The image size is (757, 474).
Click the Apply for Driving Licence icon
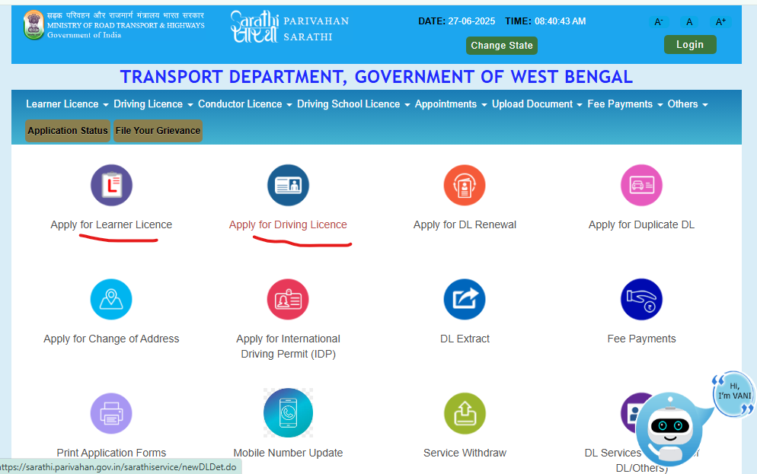coord(288,185)
